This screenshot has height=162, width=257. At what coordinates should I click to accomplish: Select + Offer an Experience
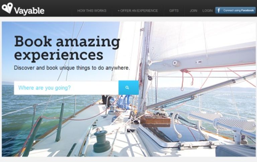click(x=138, y=11)
